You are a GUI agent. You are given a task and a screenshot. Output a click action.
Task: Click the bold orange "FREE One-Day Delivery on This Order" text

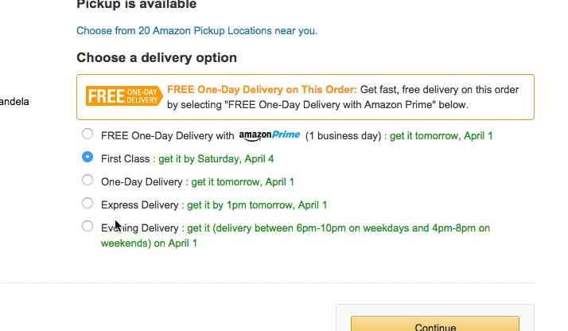[x=262, y=90]
